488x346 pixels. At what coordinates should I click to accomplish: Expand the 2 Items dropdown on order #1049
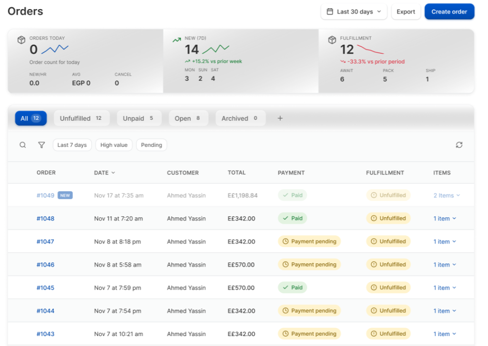pyautogui.click(x=446, y=195)
